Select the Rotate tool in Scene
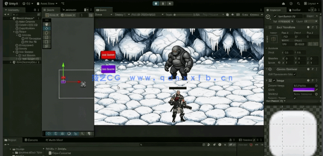Viewport: 323px width, 156px height. [47, 33]
